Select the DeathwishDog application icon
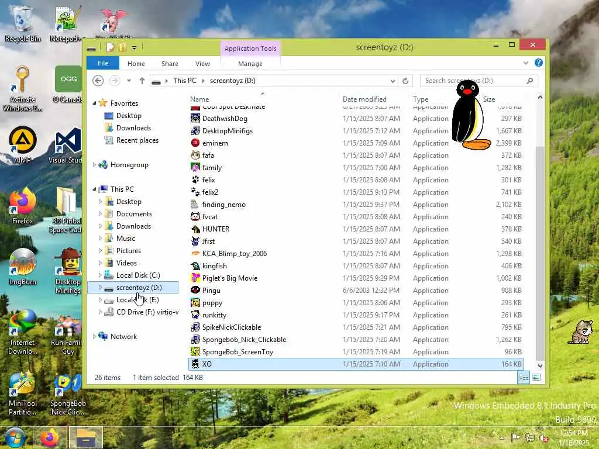This screenshot has width=599, height=449. tap(195, 118)
